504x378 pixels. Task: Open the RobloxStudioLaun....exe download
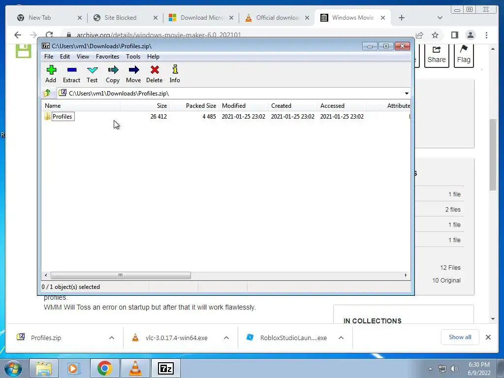[x=293, y=338]
